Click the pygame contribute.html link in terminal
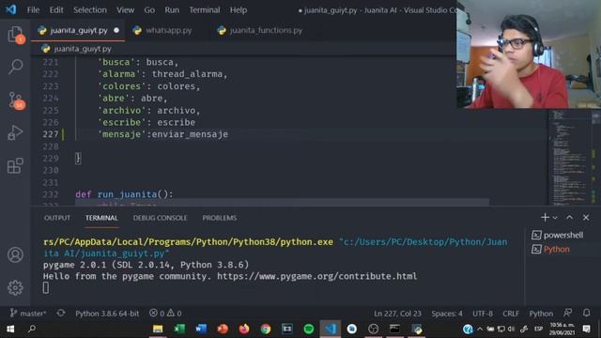This screenshot has height=338, width=601. pyautogui.click(x=317, y=276)
